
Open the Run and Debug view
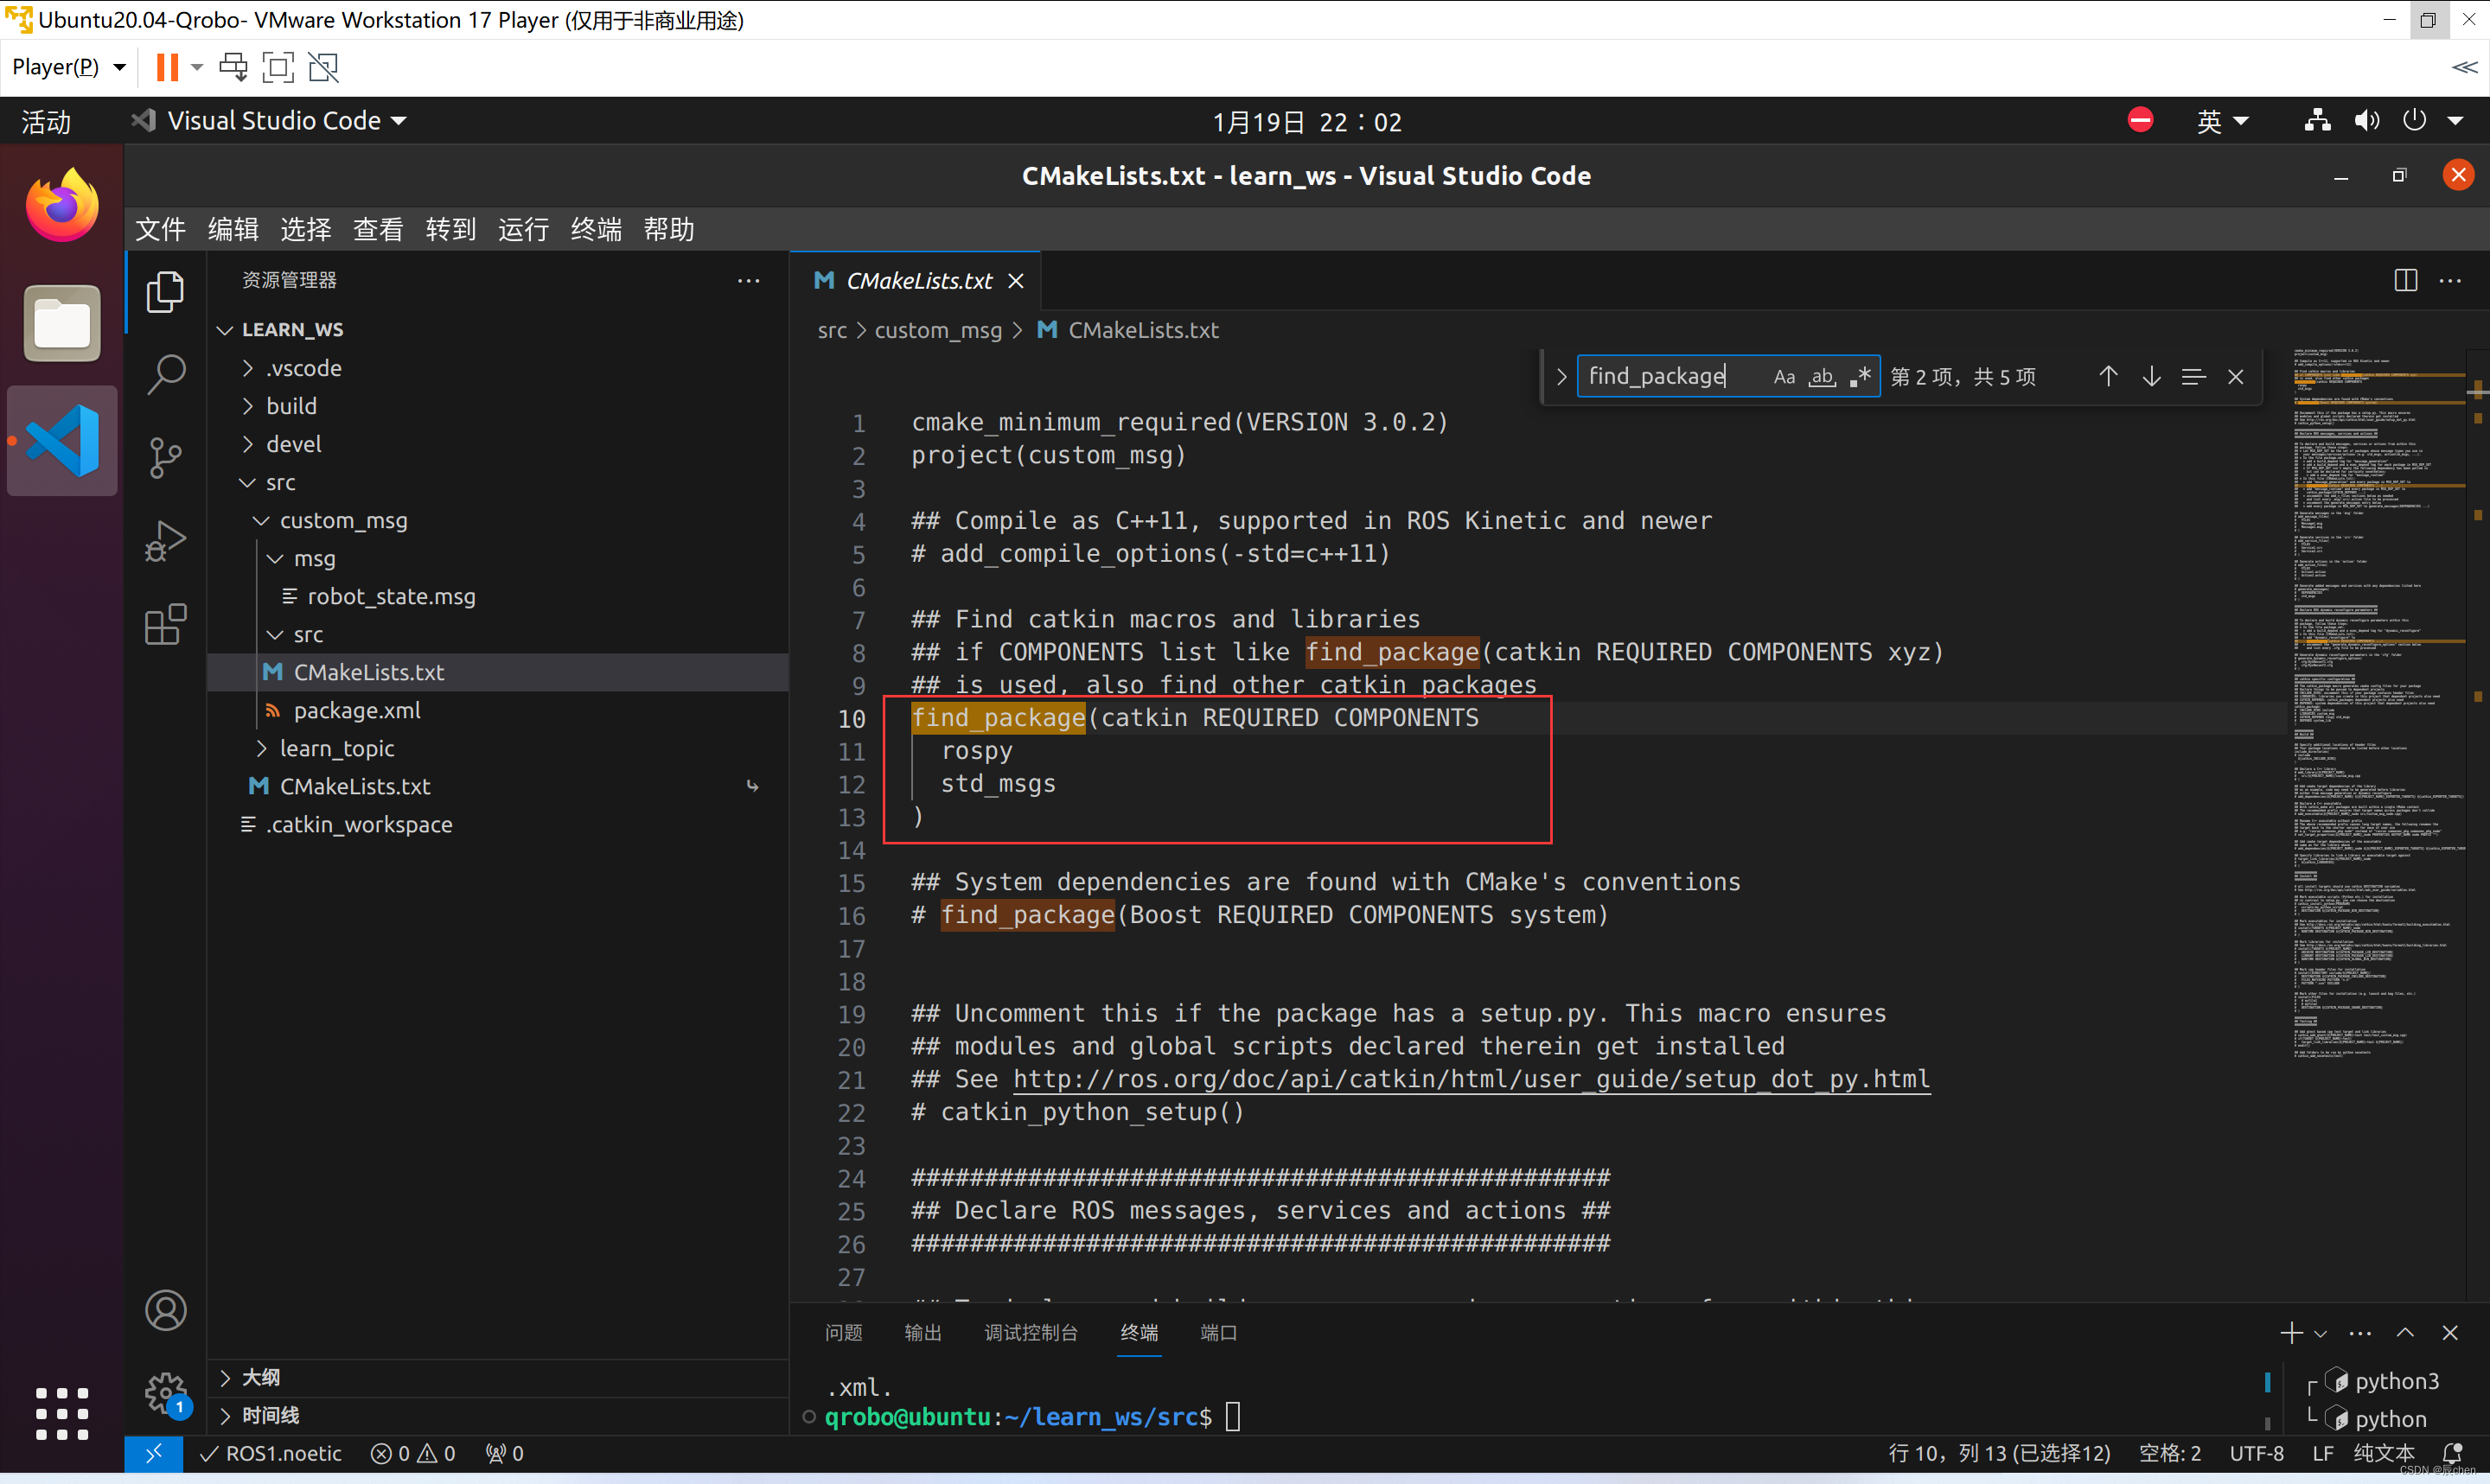[165, 541]
